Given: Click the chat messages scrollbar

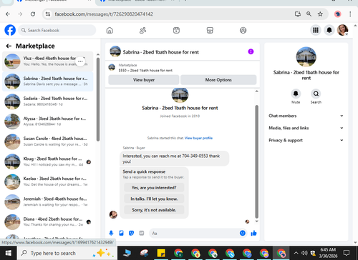Looking at the screenshot, I should tap(257, 161).
